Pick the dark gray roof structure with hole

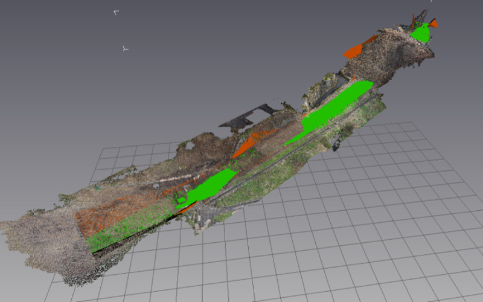tap(248, 119)
